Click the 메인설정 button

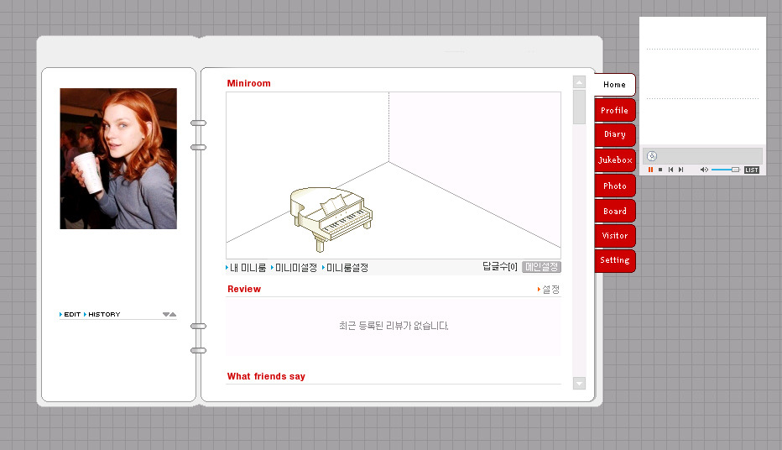542,267
